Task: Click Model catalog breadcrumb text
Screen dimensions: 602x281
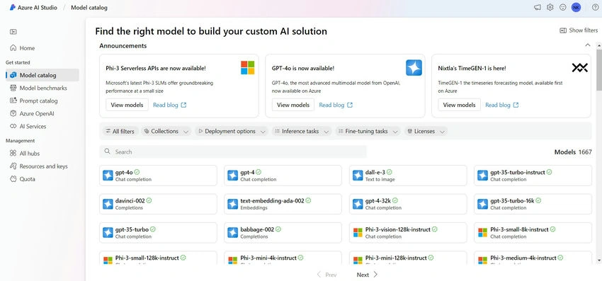Action: [x=89, y=8]
